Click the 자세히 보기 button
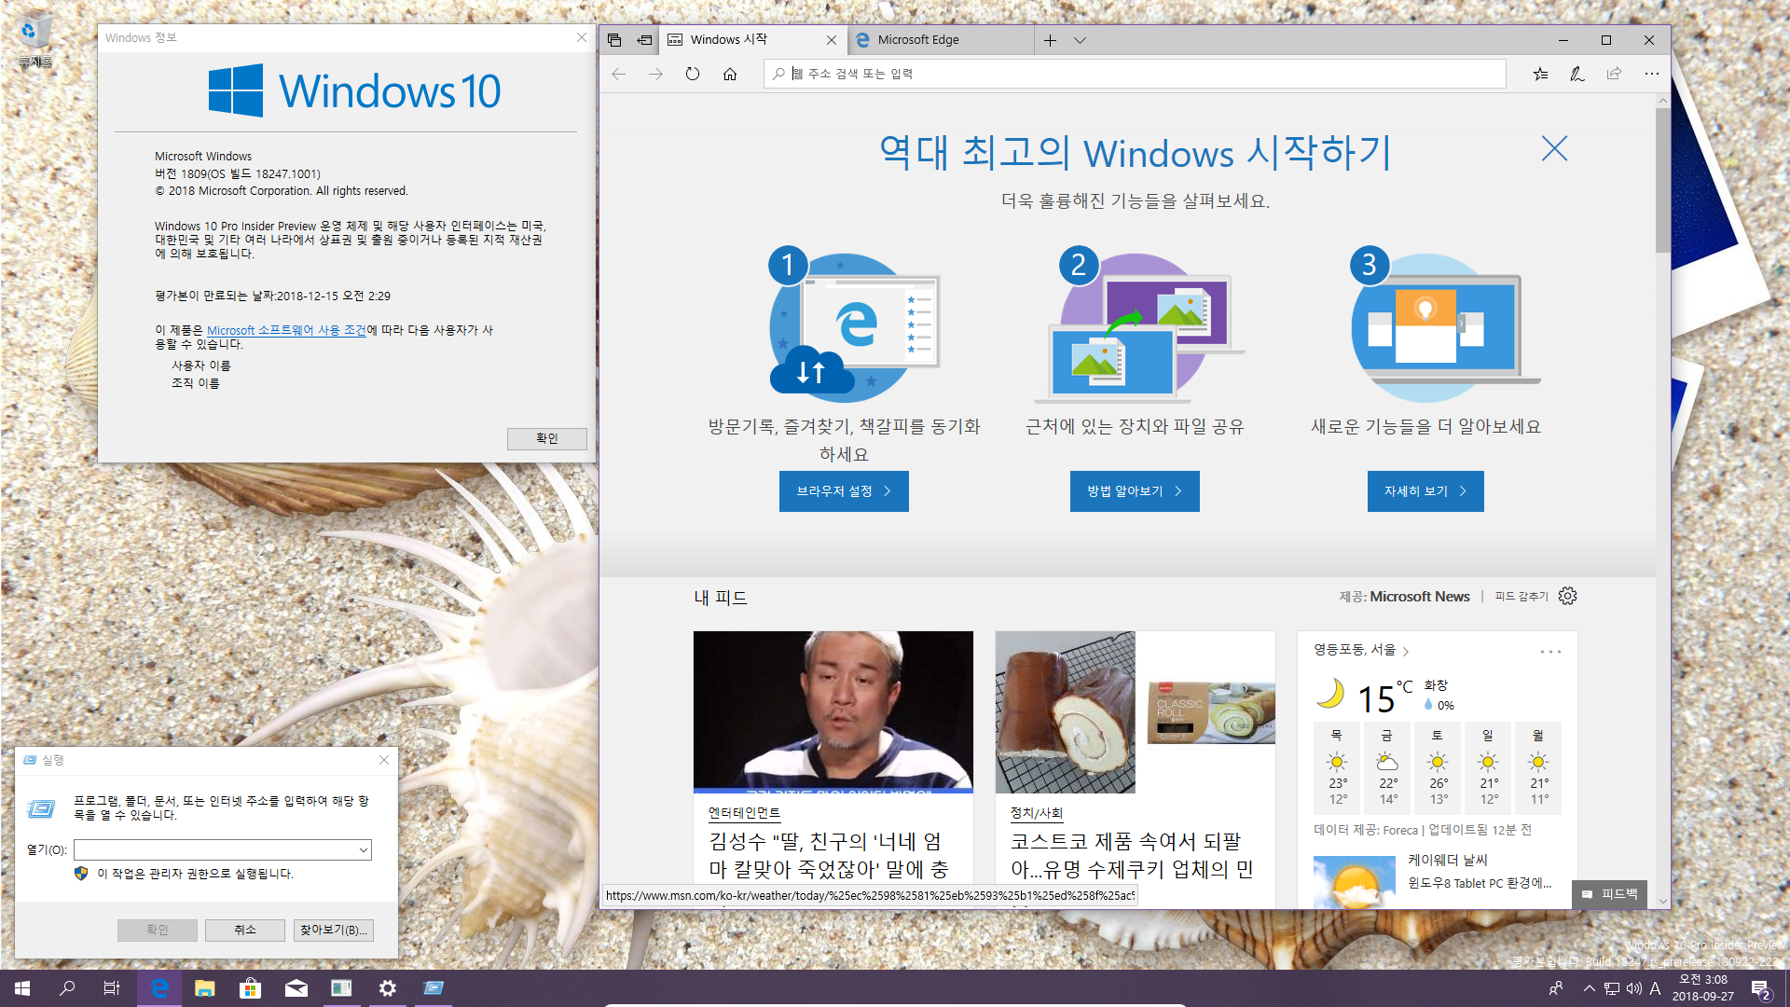The height and width of the screenshot is (1007, 1790). click(1425, 491)
